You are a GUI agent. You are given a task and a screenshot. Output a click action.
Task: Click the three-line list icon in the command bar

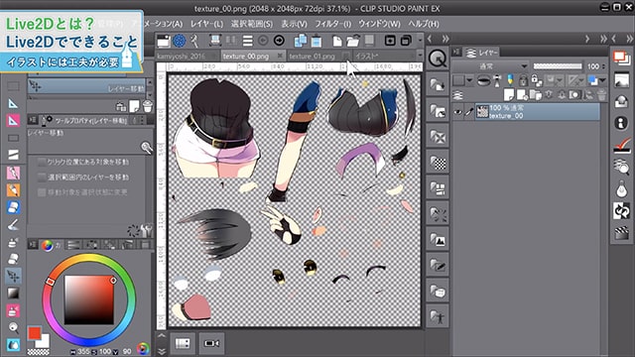point(247,41)
